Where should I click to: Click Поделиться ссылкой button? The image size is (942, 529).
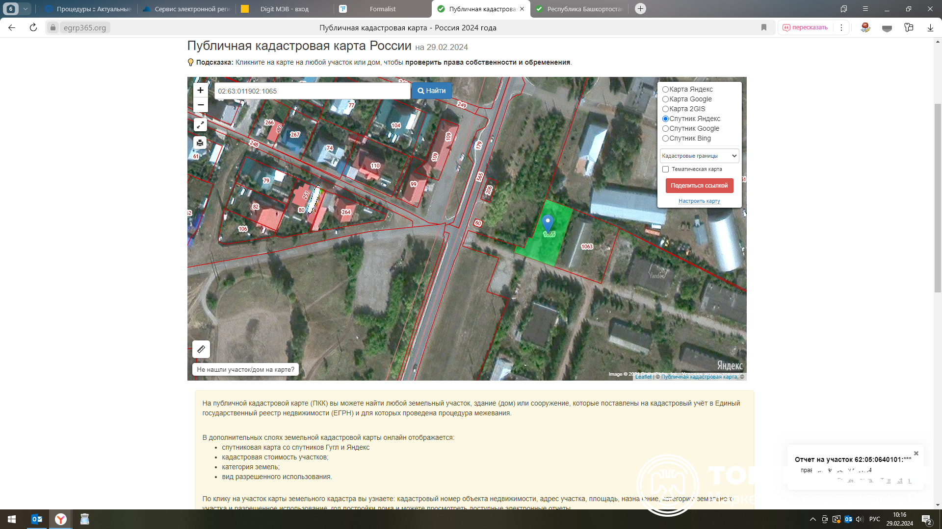pos(699,186)
